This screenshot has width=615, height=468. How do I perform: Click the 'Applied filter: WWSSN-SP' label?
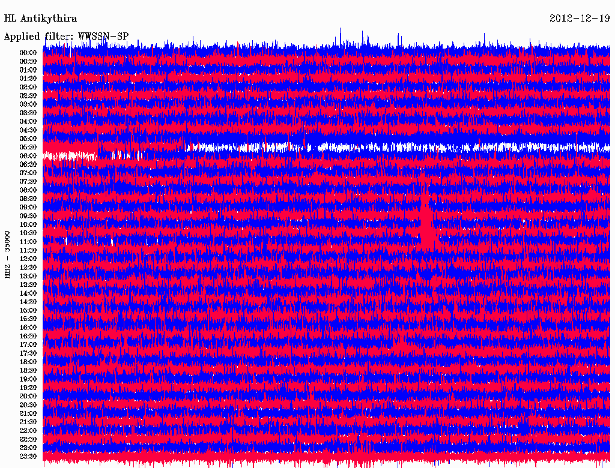click(x=66, y=37)
